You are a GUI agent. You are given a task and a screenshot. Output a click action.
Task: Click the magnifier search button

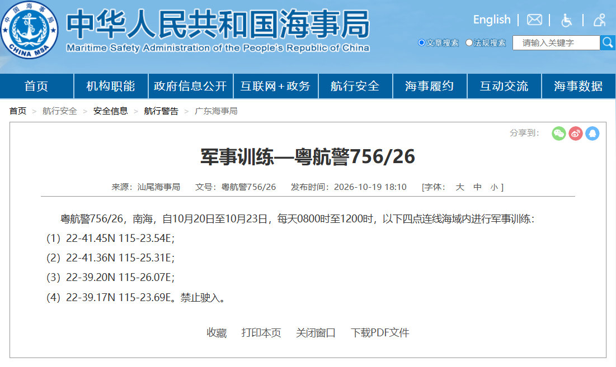608,43
